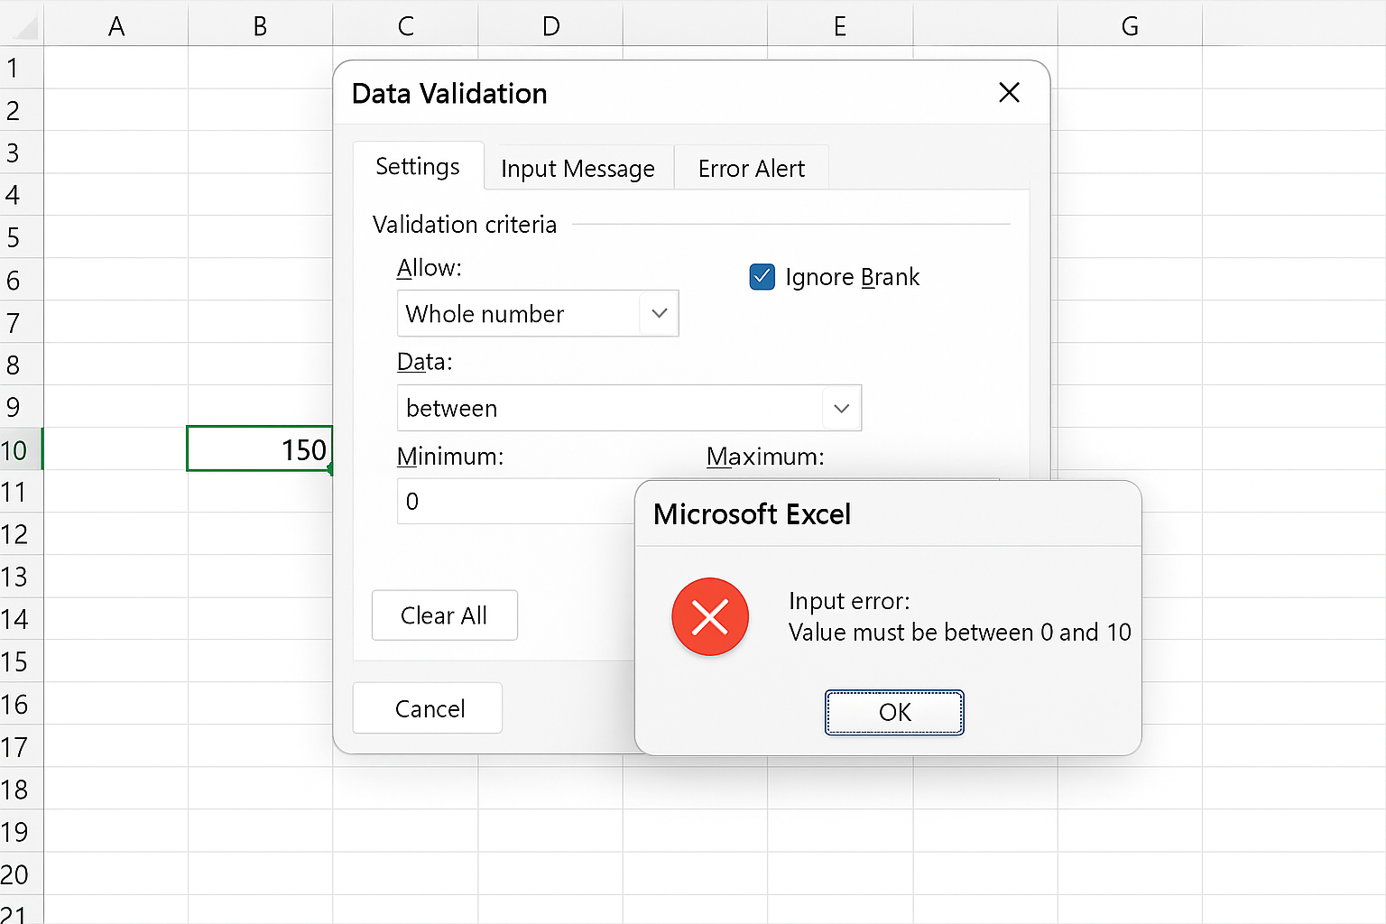Select column G header

coord(1130,25)
